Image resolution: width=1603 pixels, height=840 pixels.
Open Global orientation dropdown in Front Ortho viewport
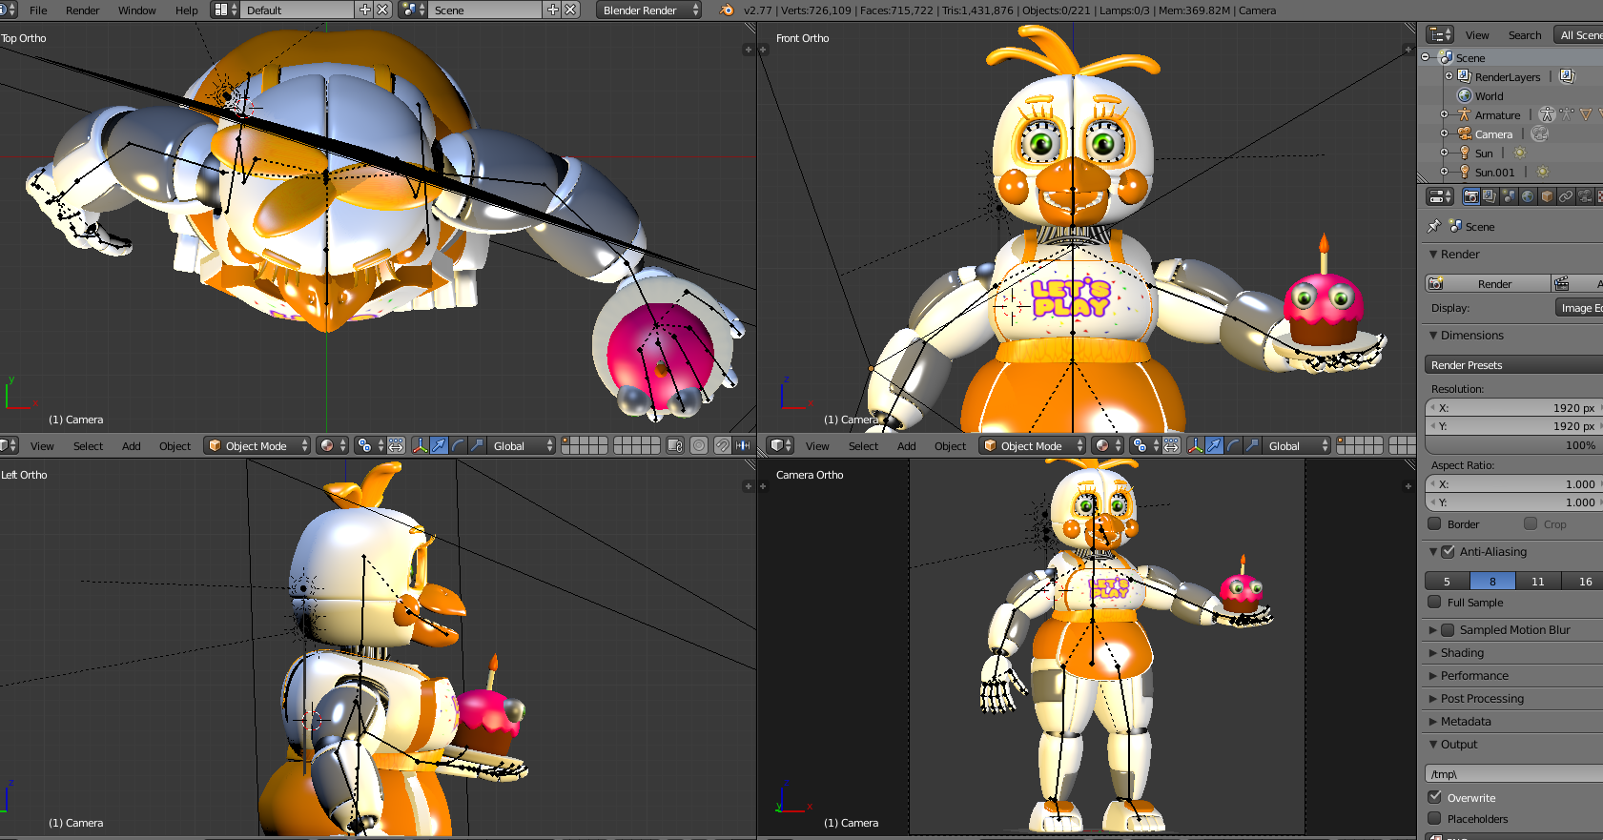1296,445
